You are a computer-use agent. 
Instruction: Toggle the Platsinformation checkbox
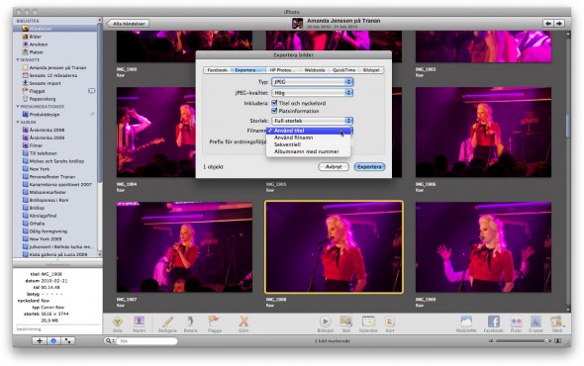[274, 111]
